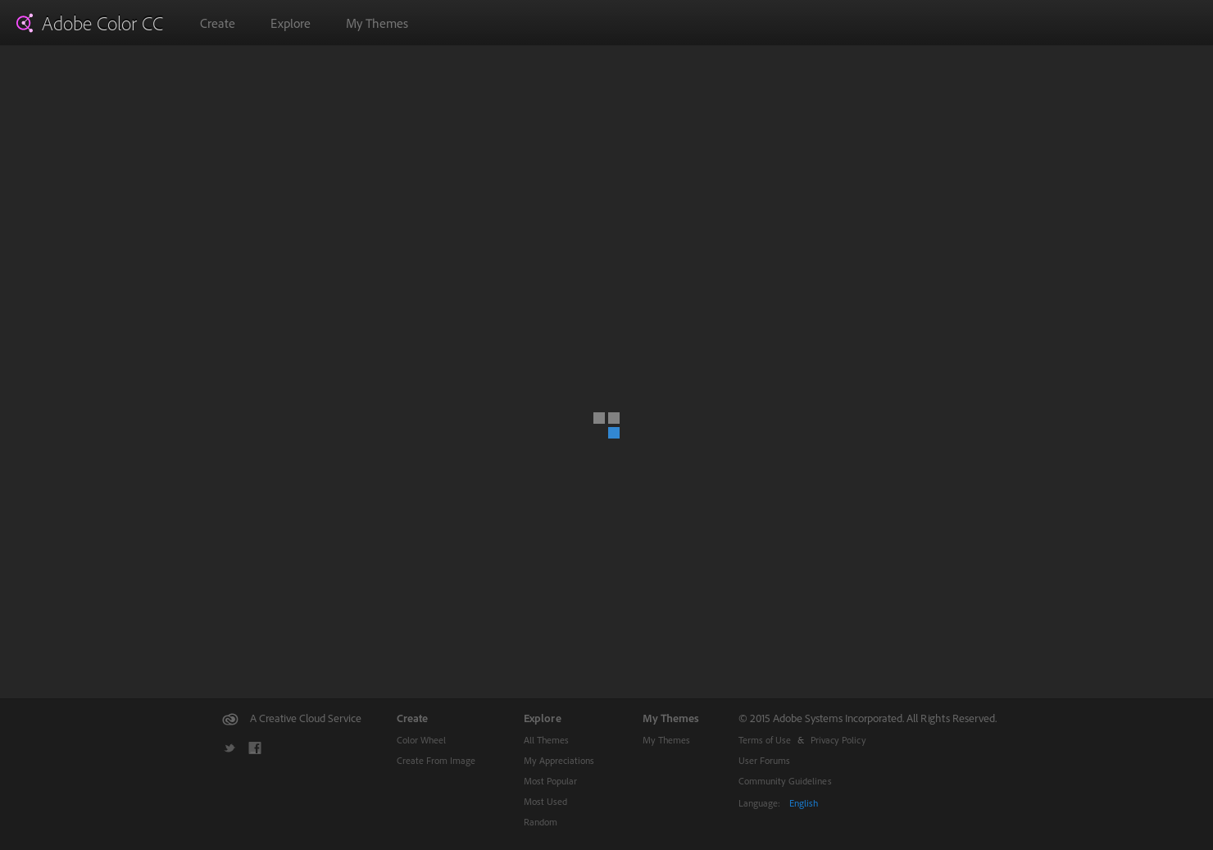
Task: Show a Random theme selection
Action: (x=540, y=822)
